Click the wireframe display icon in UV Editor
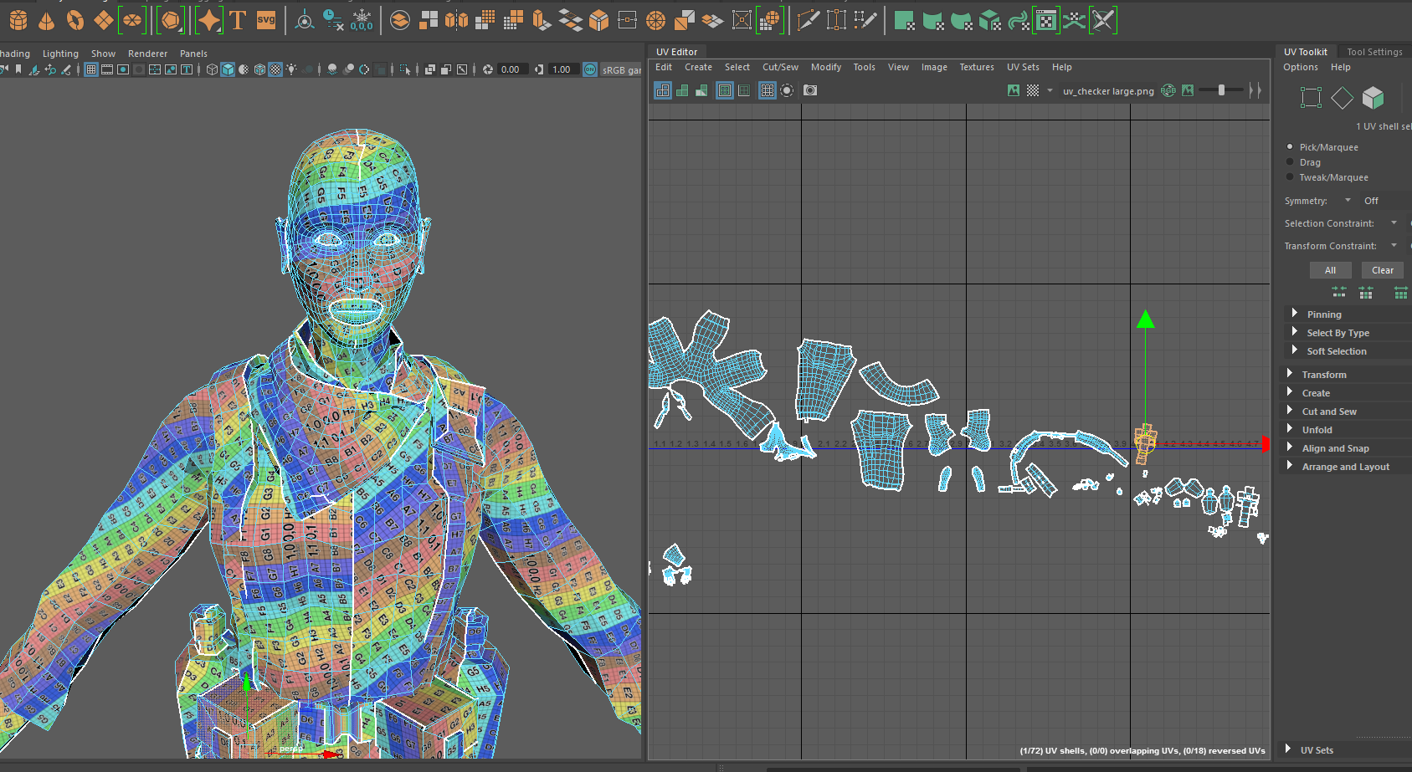This screenshot has height=772, width=1412. click(663, 90)
